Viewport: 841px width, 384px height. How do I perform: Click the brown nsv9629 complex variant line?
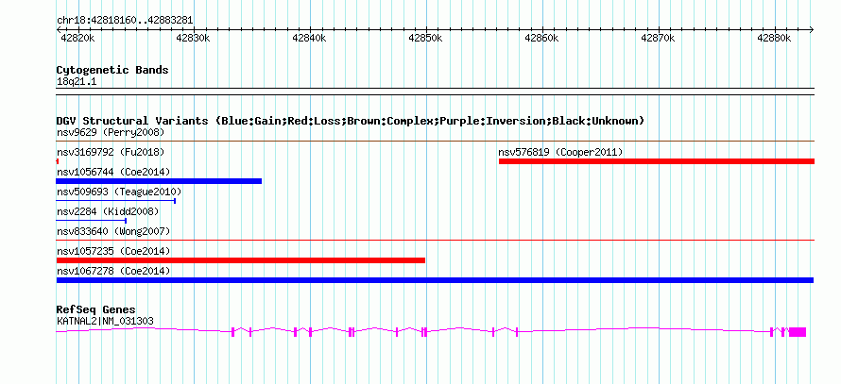[x=435, y=142]
